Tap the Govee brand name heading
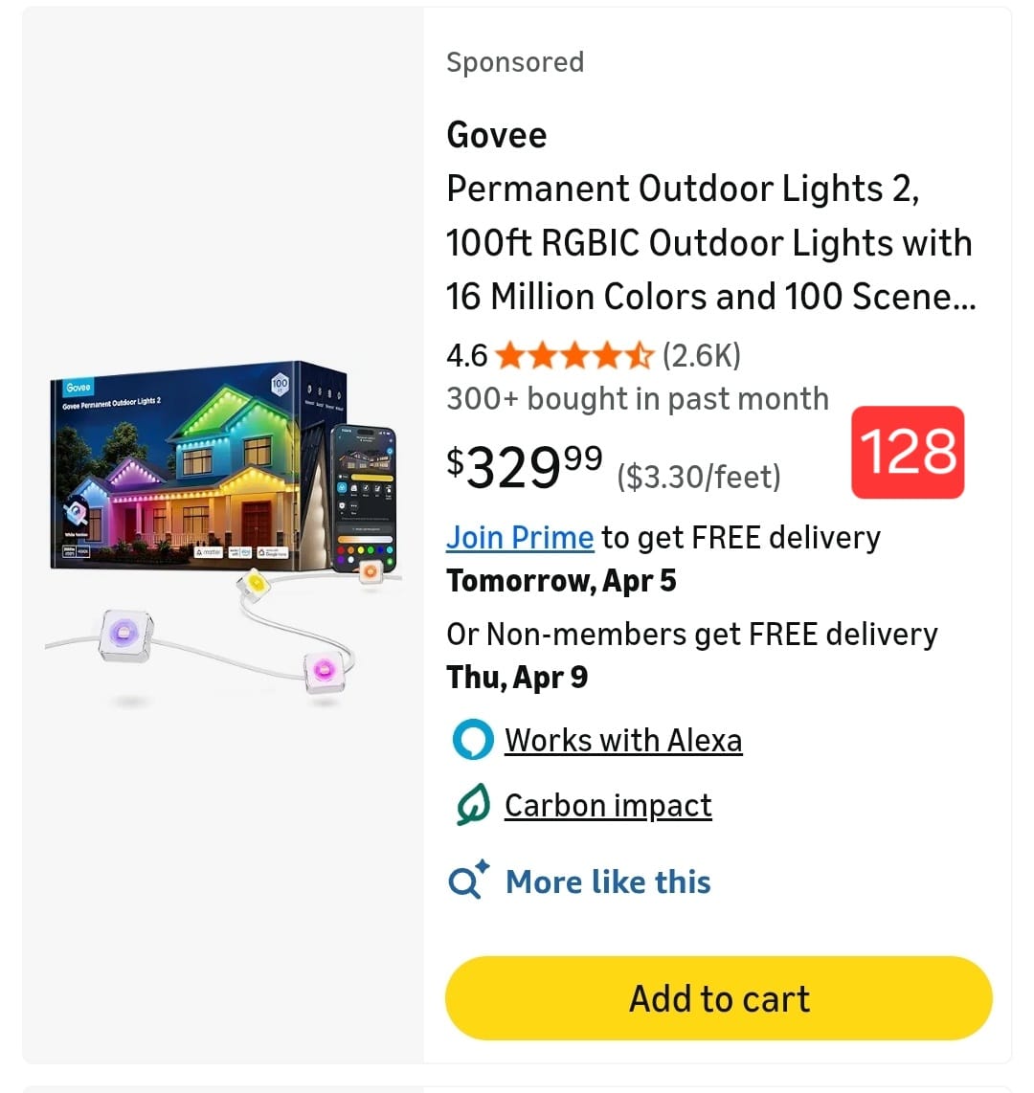This screenshot has width=1034, height=1093. pos(496,135)
